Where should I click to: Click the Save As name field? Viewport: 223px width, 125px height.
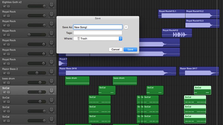tap(98, 27)
